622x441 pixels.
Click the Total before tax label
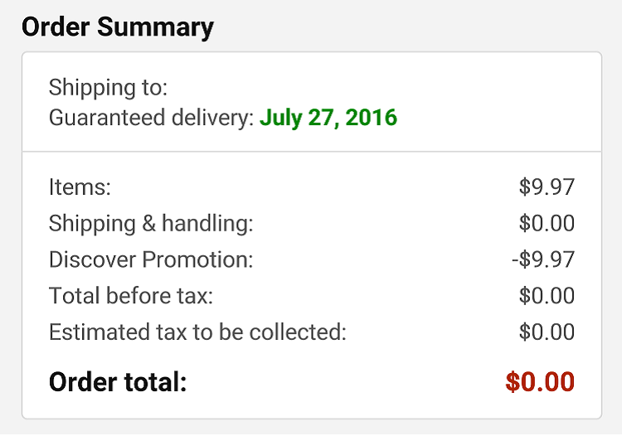pyautogui.click(x=131, y=296)
